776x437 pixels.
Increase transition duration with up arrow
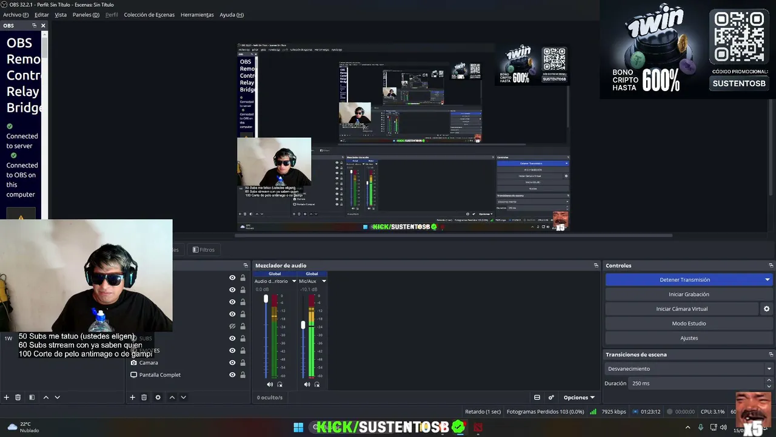pos(769,381)
